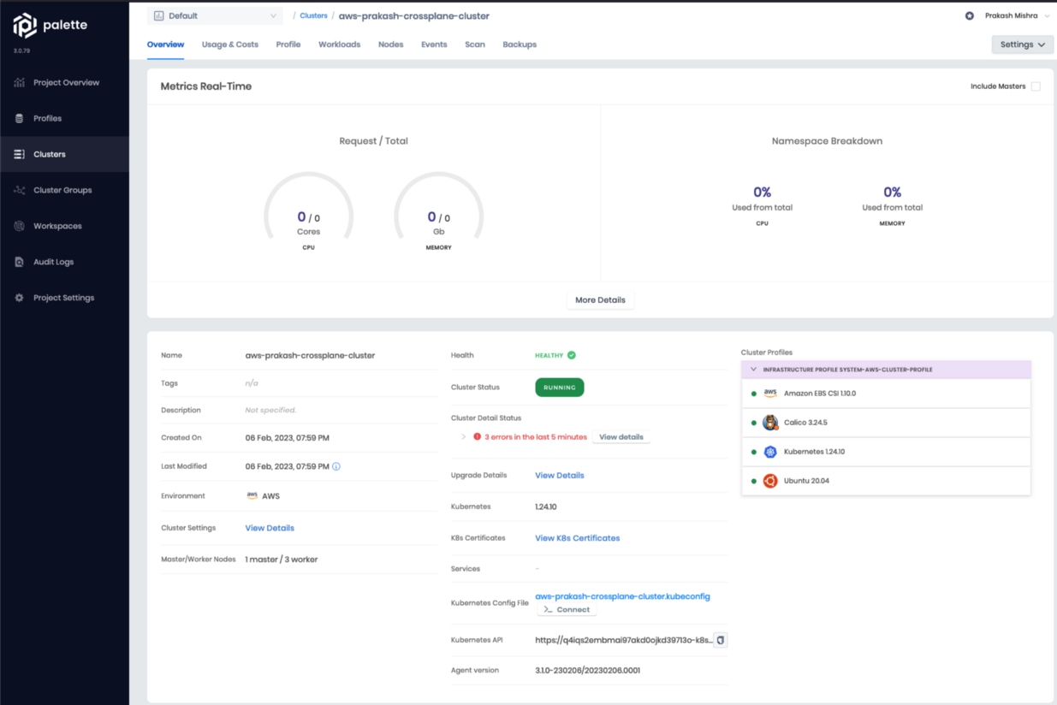
Task: Copy the Kubernetes API URL
Action: pyautogui.click(x=719, y=639)
